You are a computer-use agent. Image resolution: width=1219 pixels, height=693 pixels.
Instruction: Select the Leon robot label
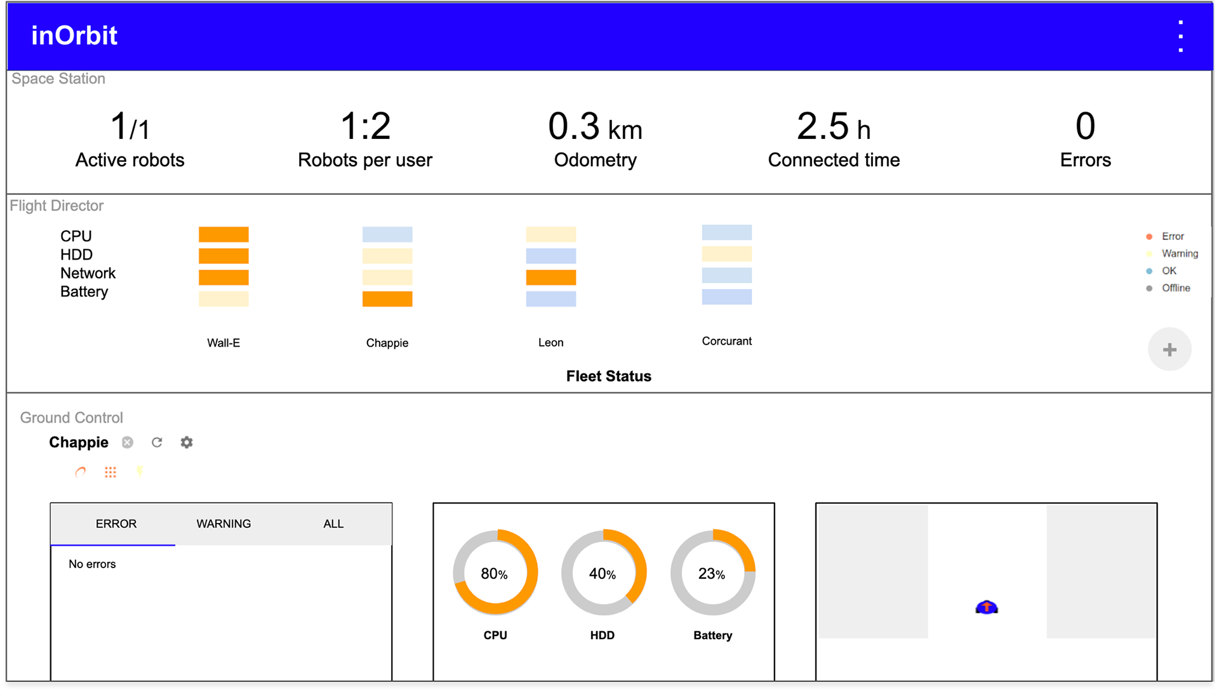[551, 343]
